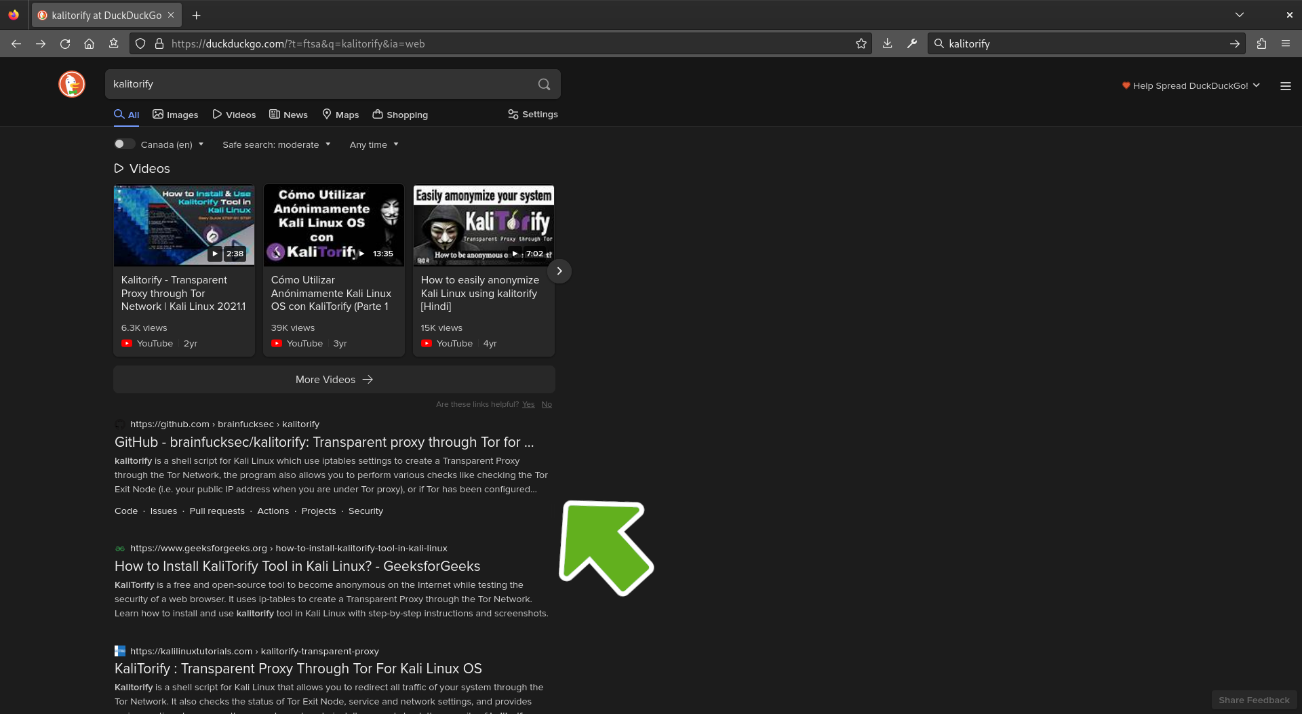Reload the current page
The width and height of the screenshot is (1302, 714).
[65, 43]
